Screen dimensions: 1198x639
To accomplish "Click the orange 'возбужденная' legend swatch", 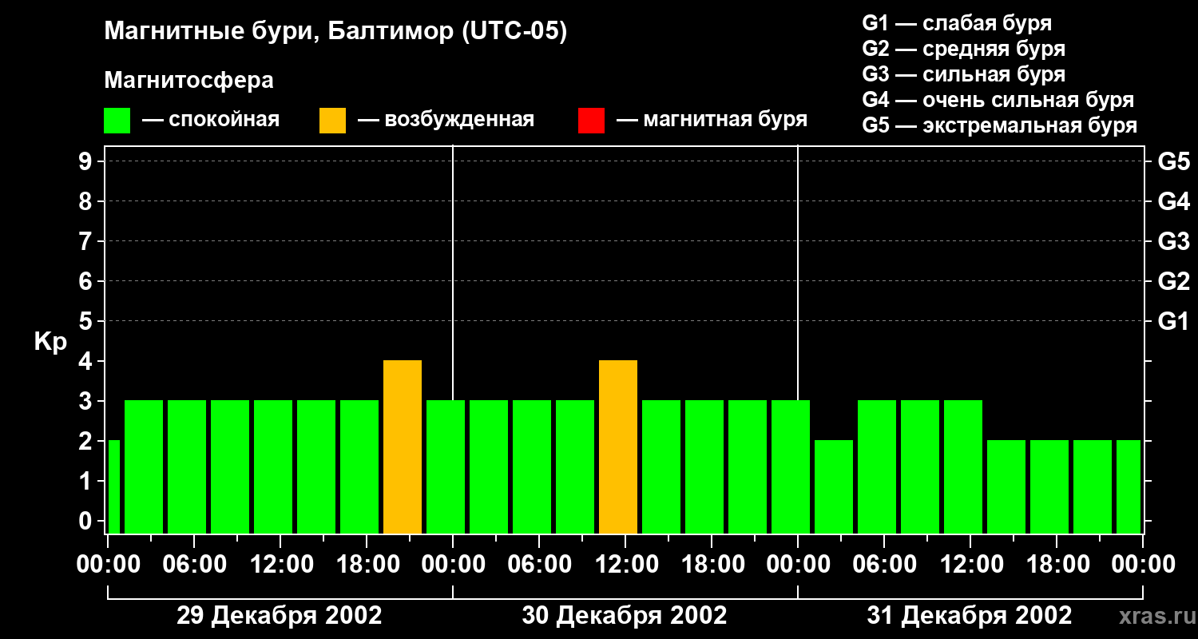I will click(332, 121).
